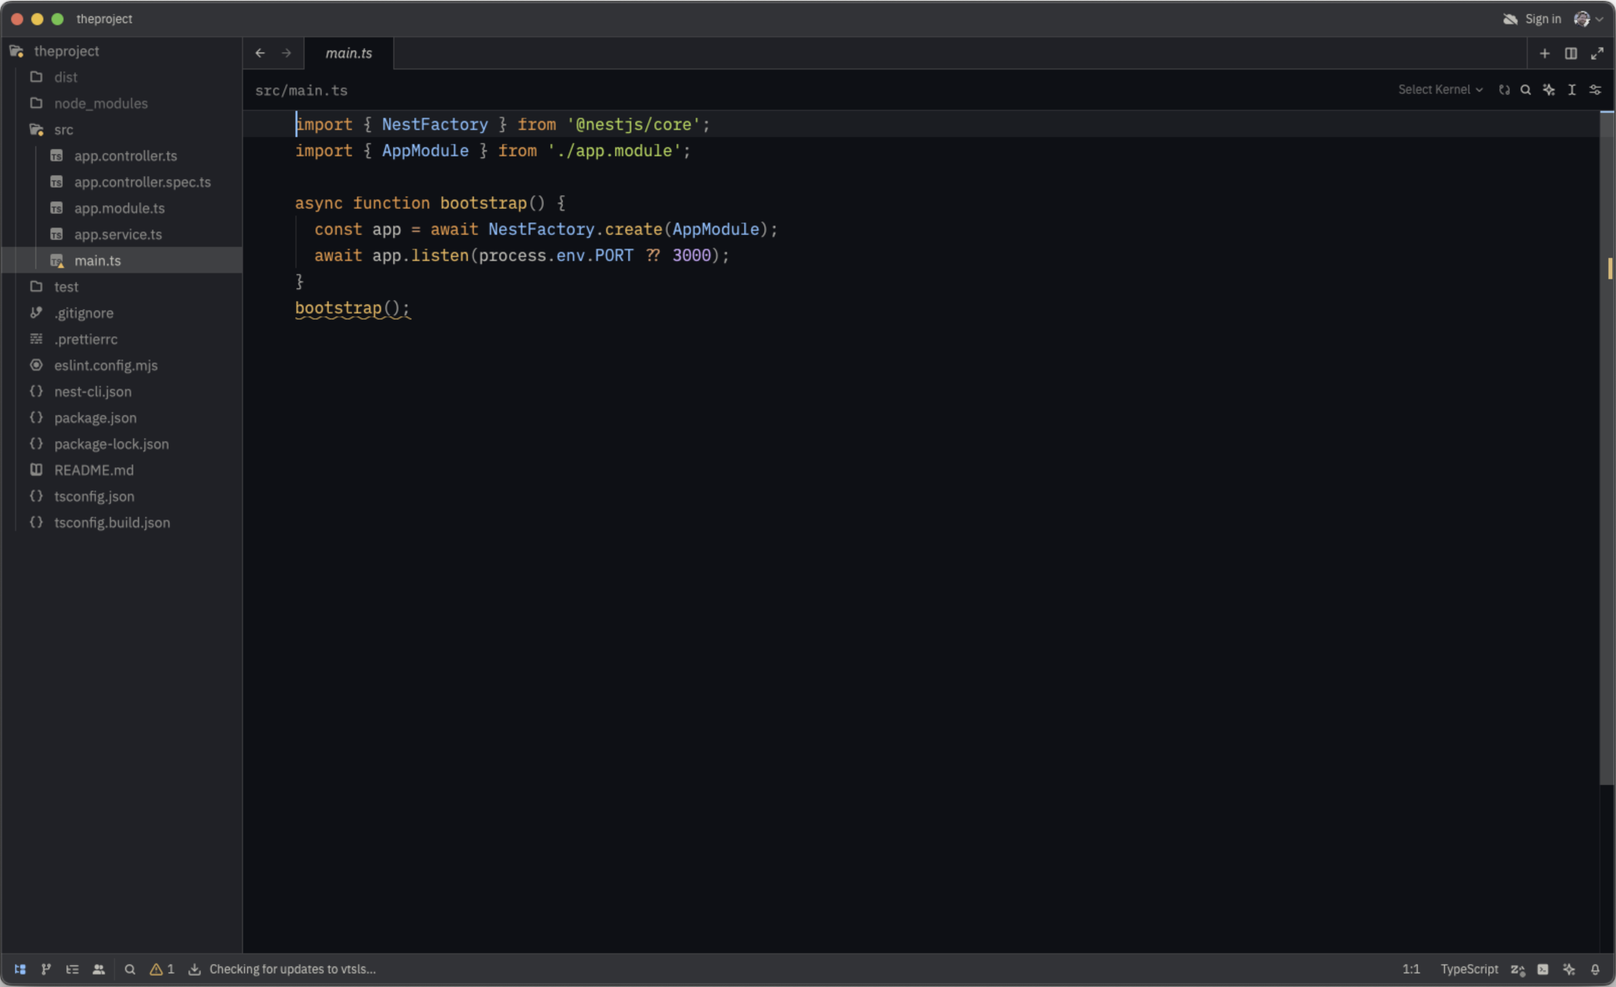Click the TypeScript language selector

pos(1468,969)
